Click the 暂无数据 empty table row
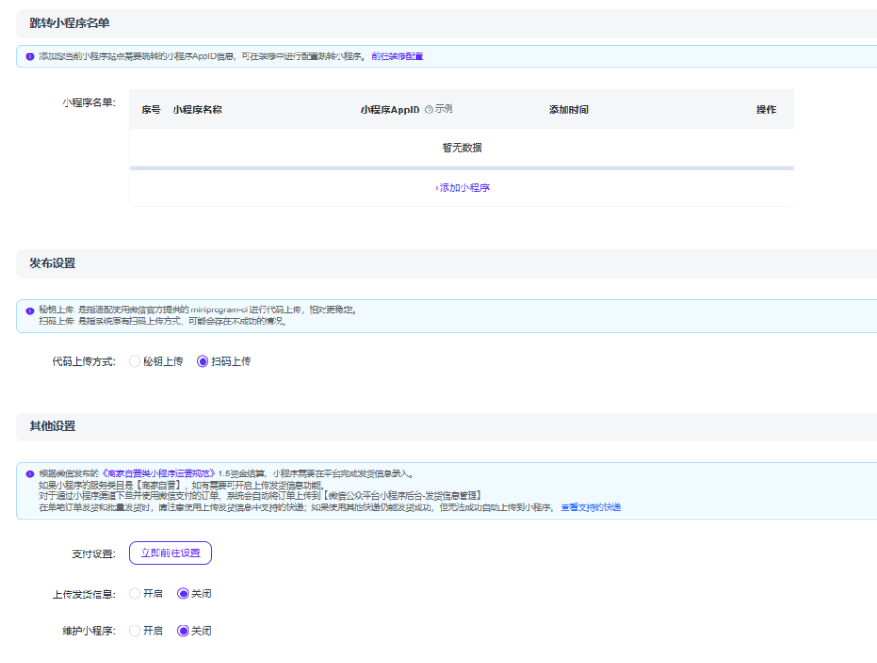 [461, 147]
